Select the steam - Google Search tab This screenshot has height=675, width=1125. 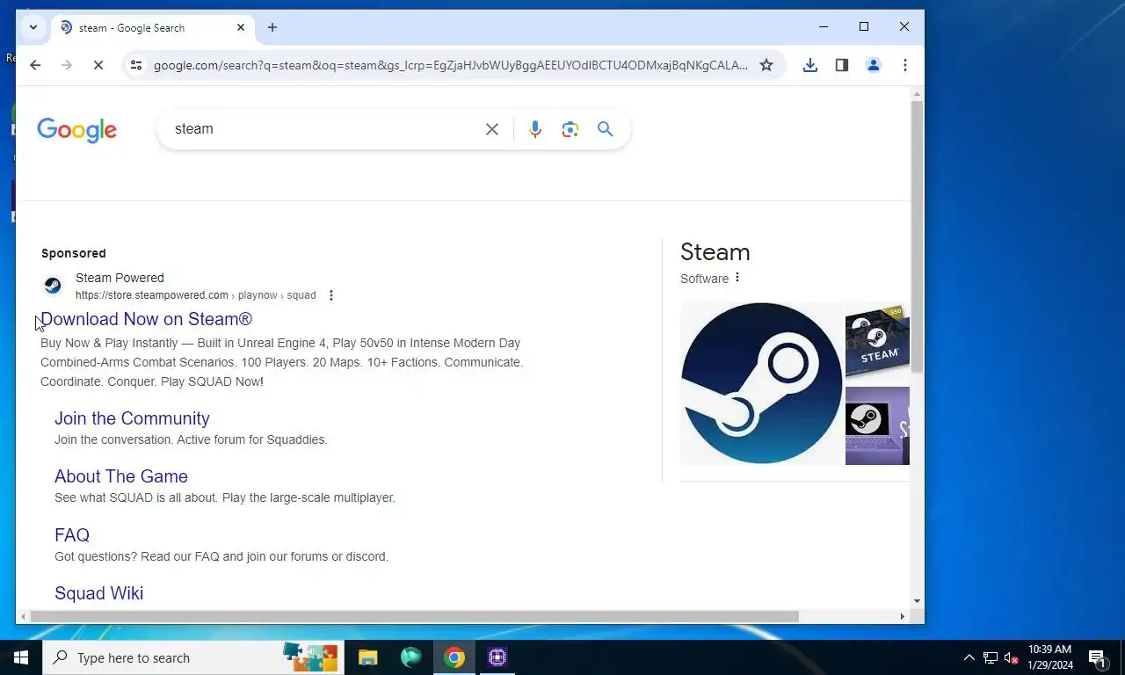(x=151, y=28)
